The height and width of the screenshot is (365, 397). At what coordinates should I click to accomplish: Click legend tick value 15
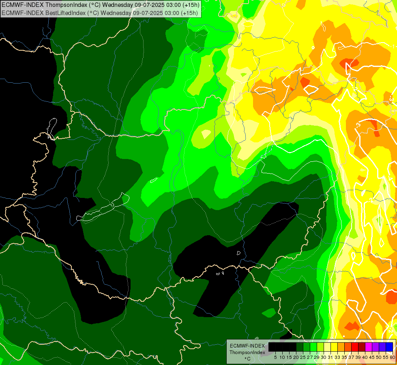pos(289,357)
